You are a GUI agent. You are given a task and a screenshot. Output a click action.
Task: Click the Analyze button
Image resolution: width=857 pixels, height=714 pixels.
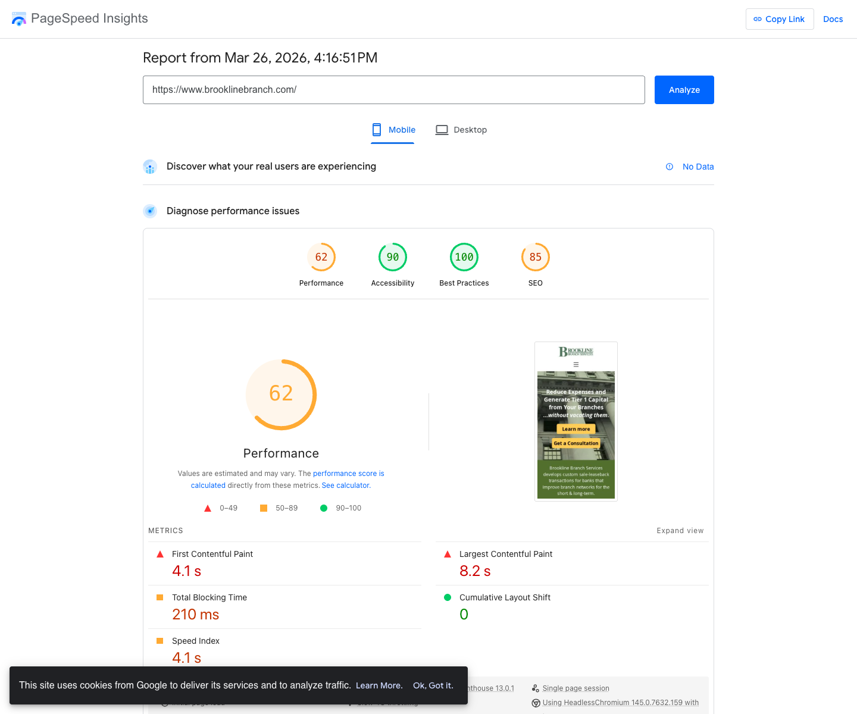pyautogui.click(x=684, y=90)
